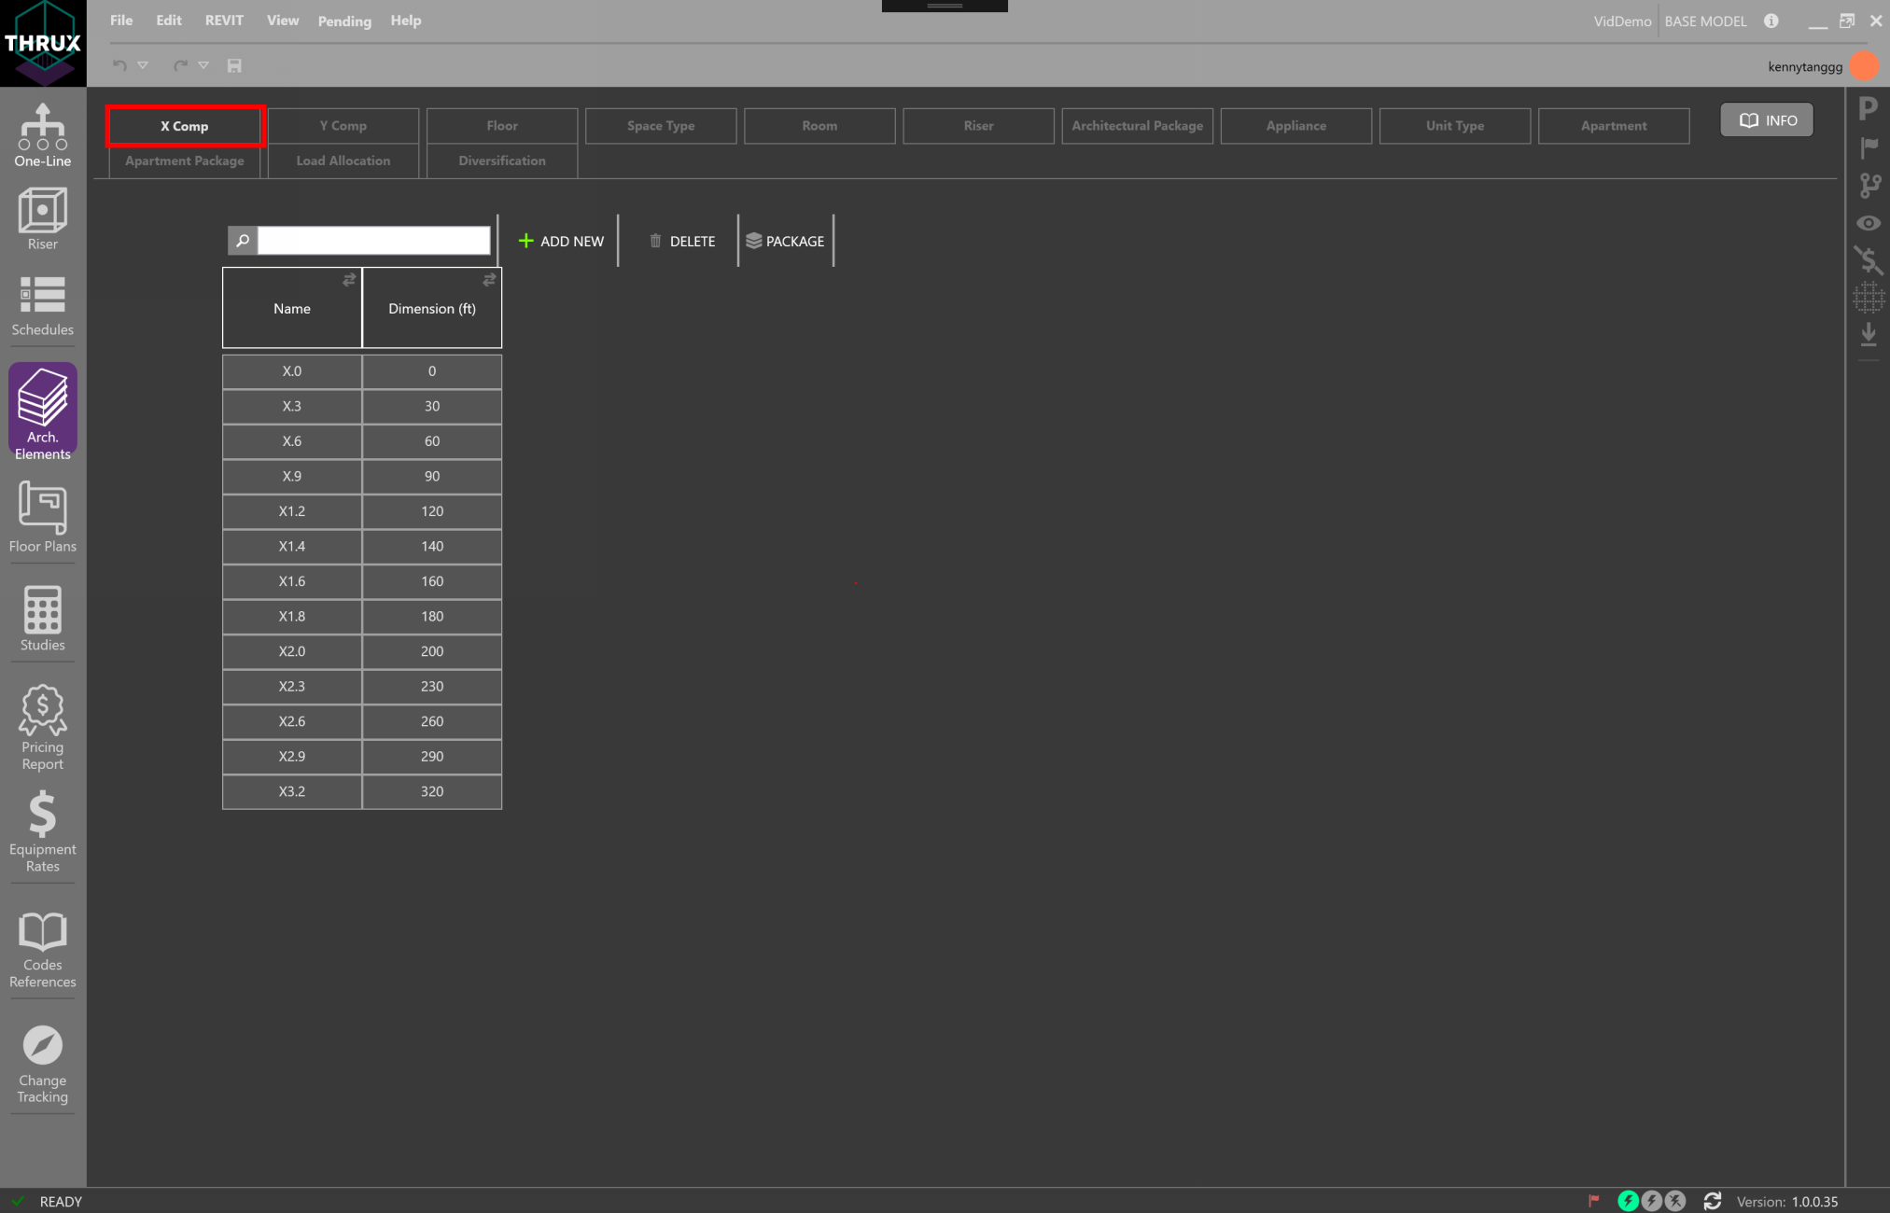This screenshot has height=1213, width=1890.
Task: Toggle the eye visibility icon
Action: pyautogui.click(x=1869, y=223)
